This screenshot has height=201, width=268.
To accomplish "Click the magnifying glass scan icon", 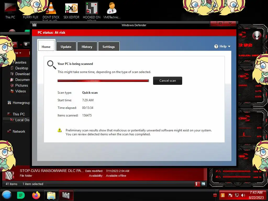I will 52,65.
